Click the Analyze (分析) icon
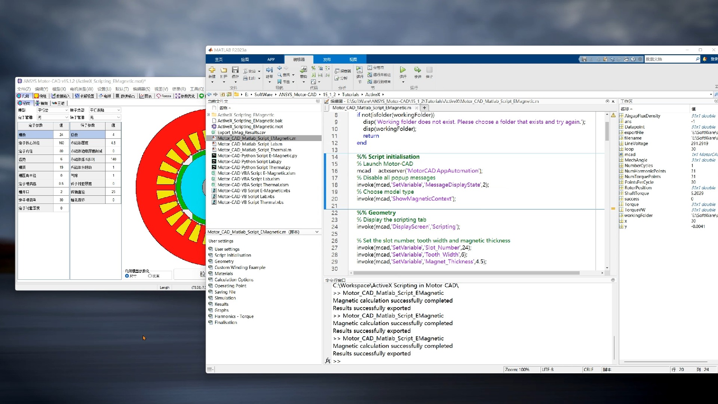718x404 pixels. (x=337, y=78)
